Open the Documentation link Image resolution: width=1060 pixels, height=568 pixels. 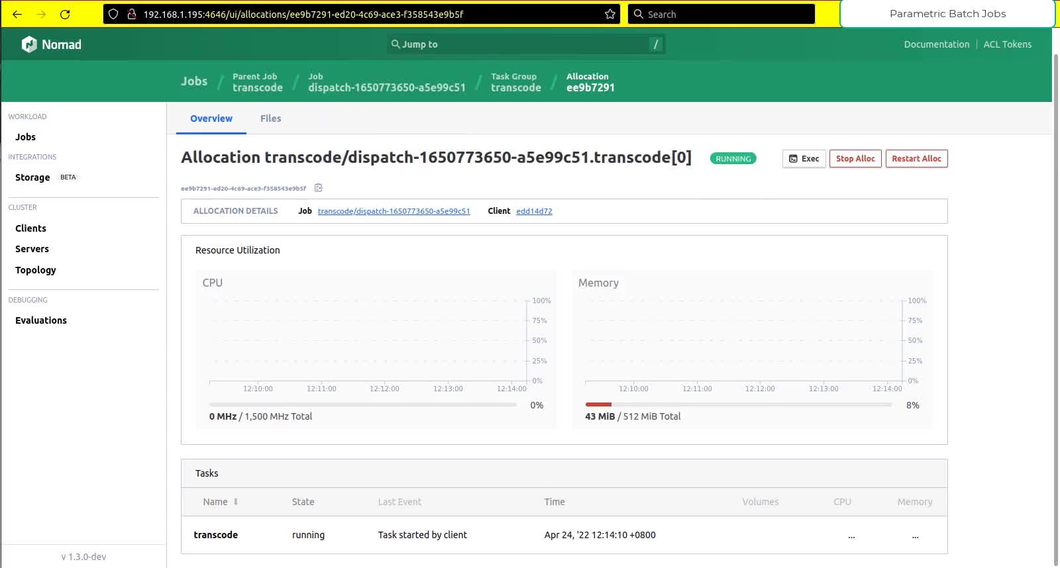point(936,44)
